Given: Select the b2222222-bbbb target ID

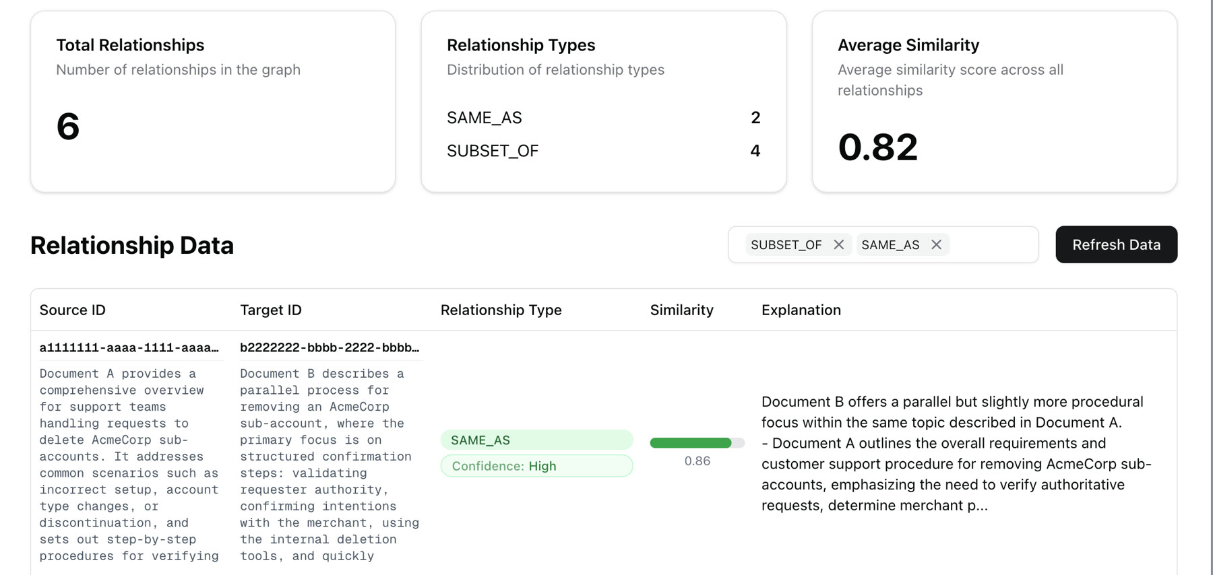Looking at the screenshot, I should point(330,347).
